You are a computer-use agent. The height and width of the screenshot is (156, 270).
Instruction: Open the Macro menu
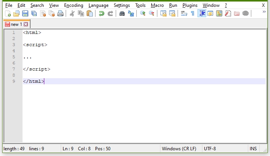coord(157,5)
